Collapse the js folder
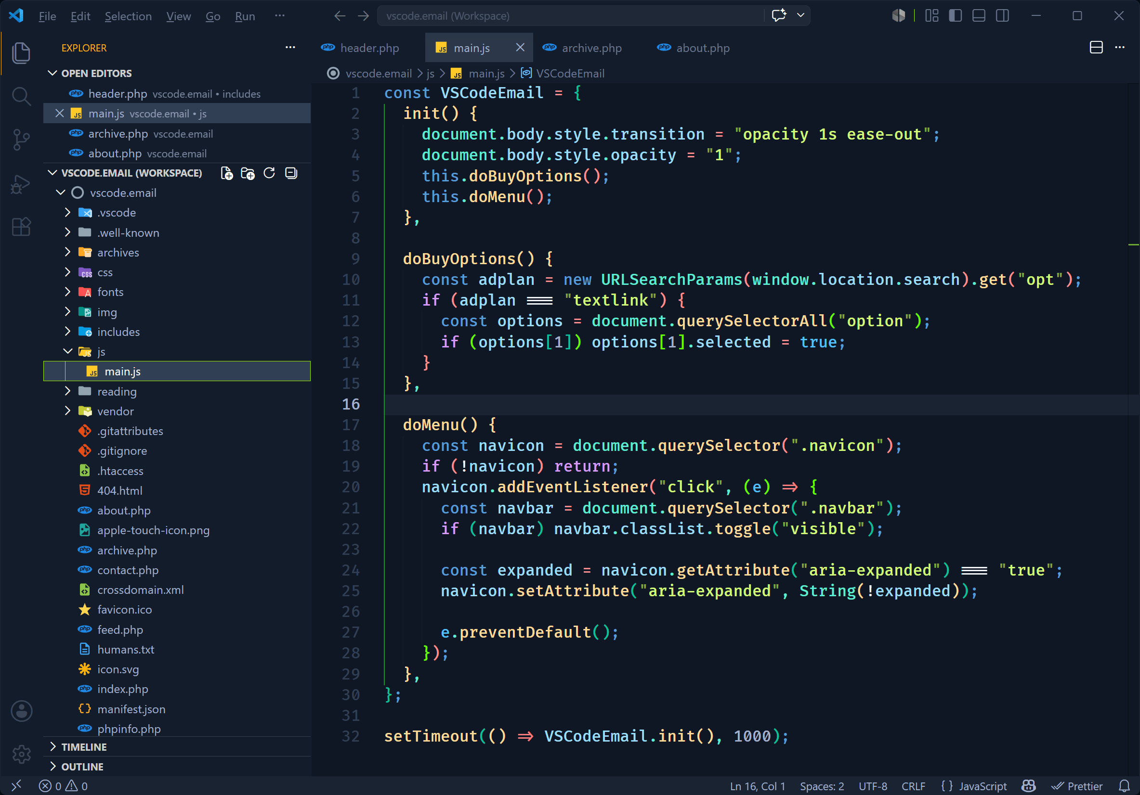 [x=67, y=352]
